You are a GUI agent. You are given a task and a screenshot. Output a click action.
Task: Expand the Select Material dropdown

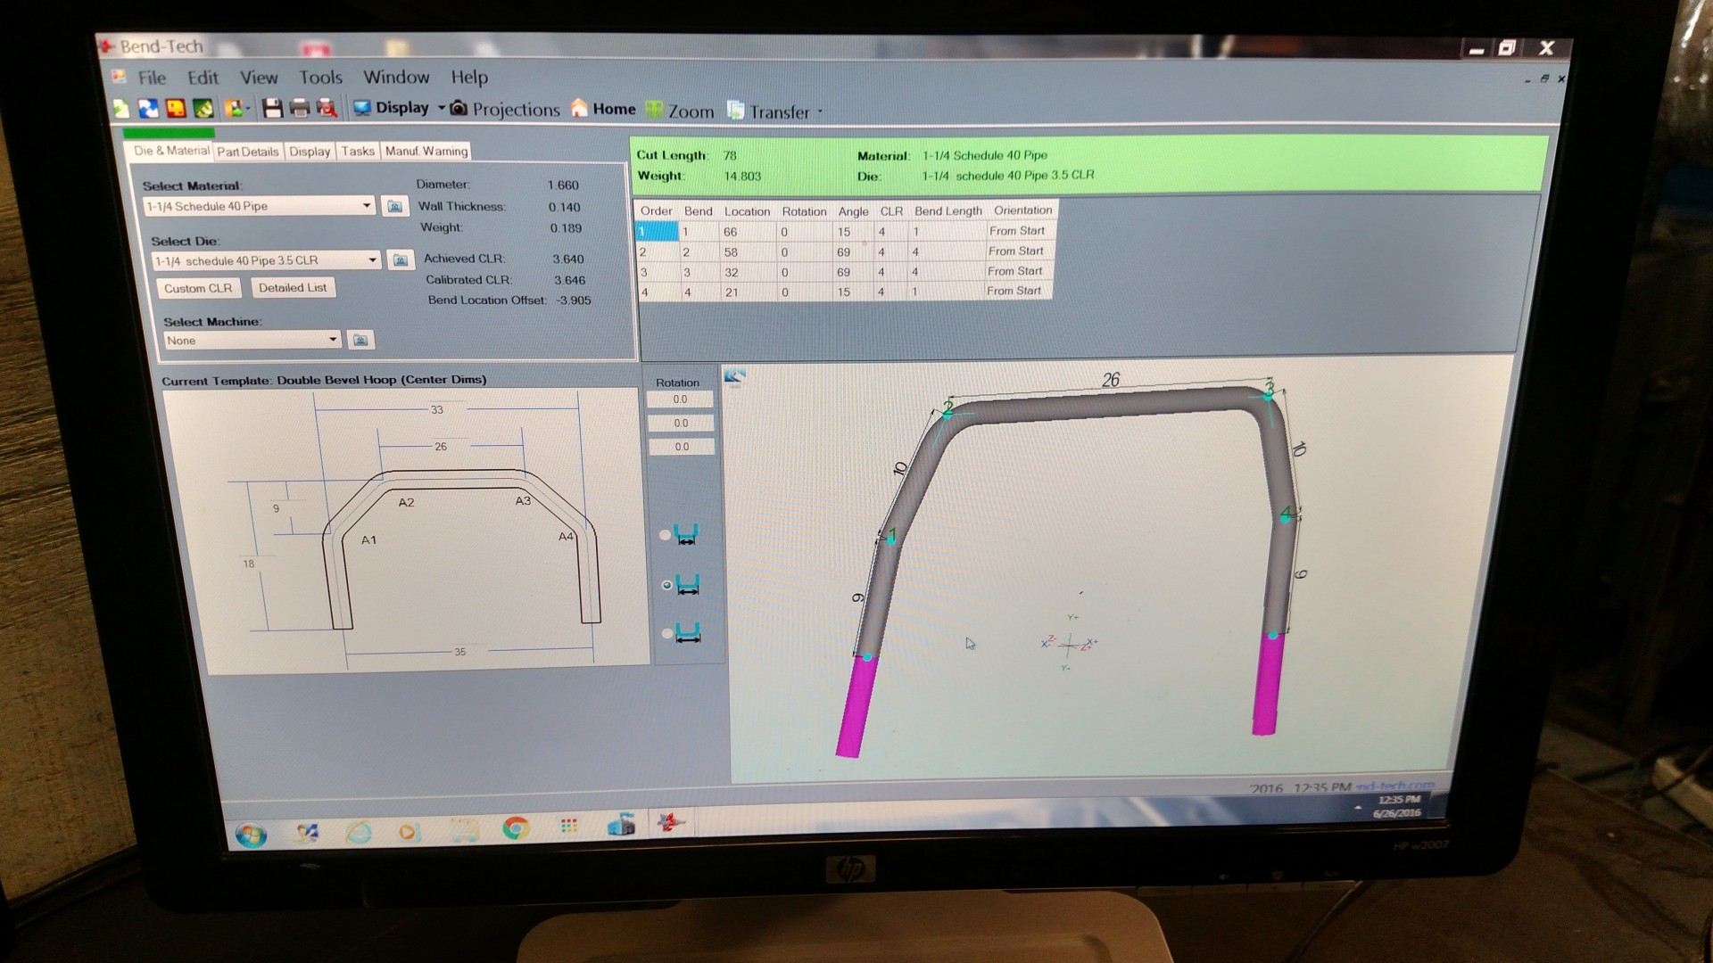[366, 206]
